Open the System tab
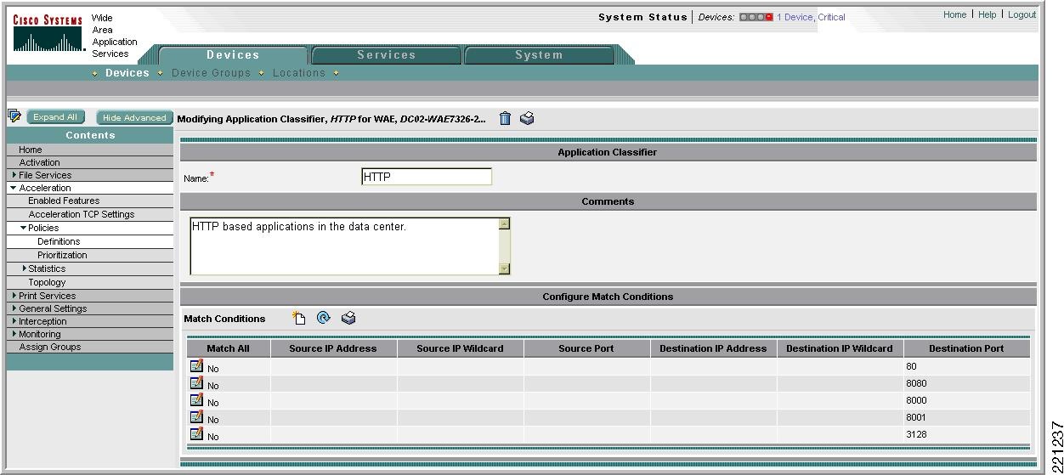Viewport: 1064px width, 475px height. [539, 55]
